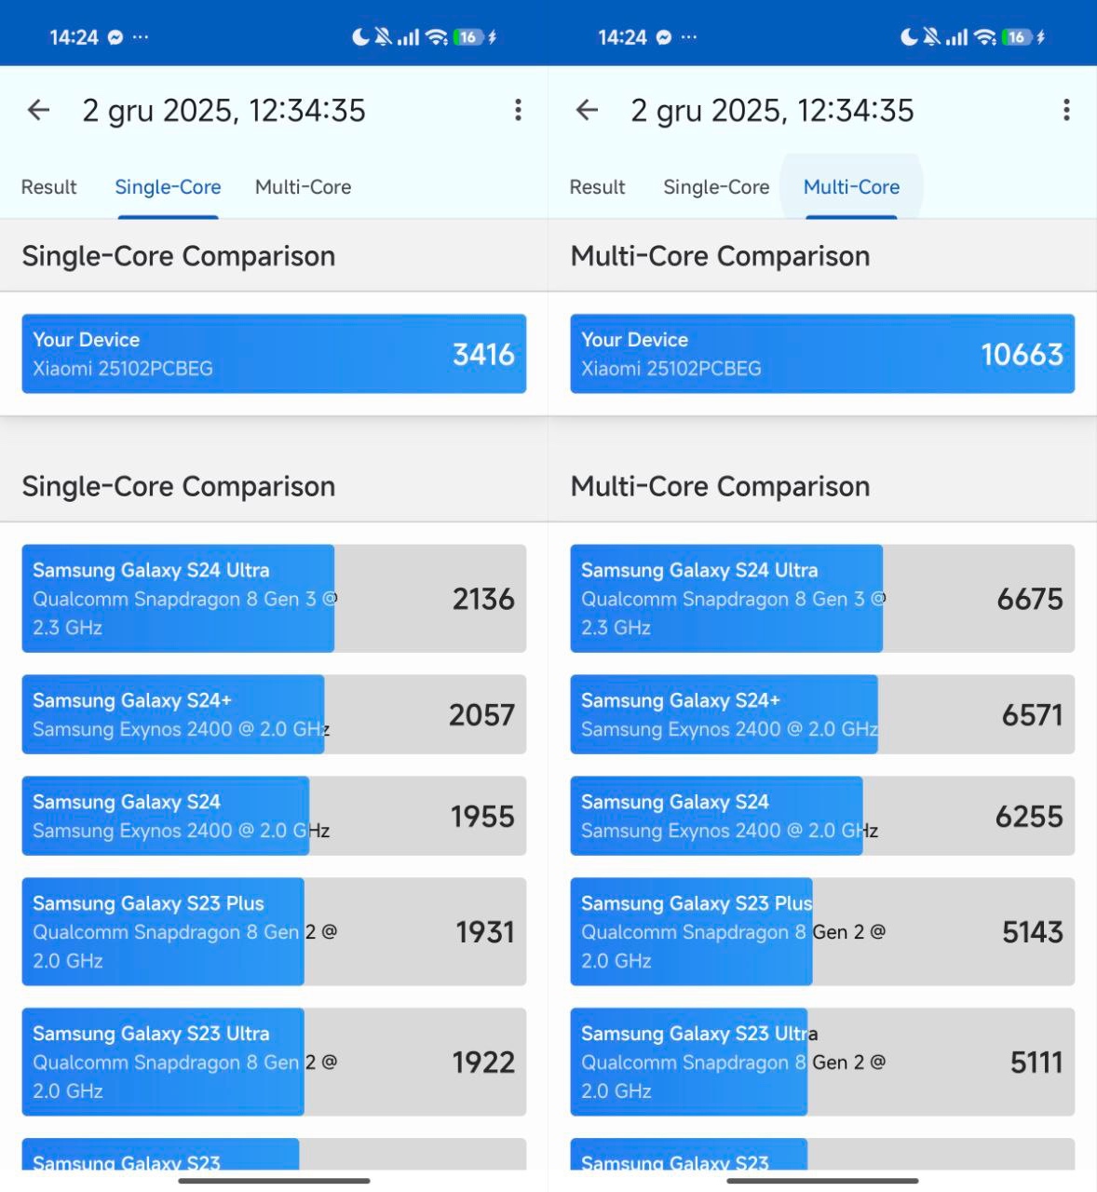
Task: Select Samsung Galaxy S24 Ultra row scoring 2136
Action: pos(274,598)
